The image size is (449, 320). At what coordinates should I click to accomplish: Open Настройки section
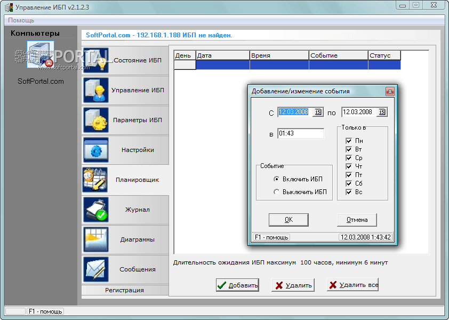click(125, 150)
